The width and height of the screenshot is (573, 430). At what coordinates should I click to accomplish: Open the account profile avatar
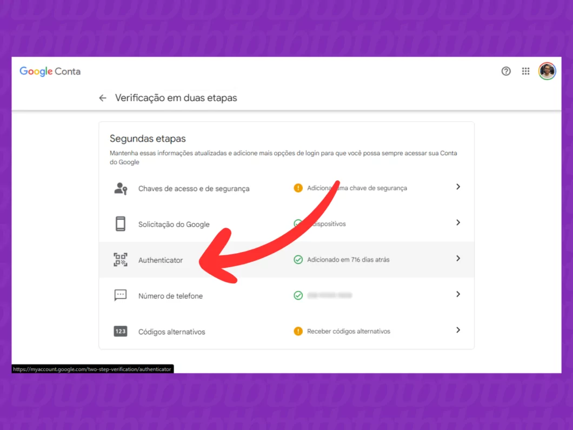coord(547,71)
